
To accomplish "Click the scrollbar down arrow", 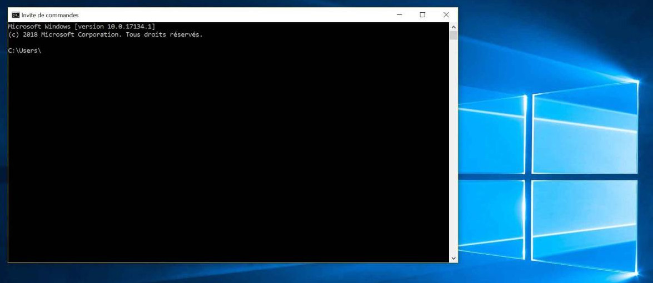I will (x=453, y=258).
